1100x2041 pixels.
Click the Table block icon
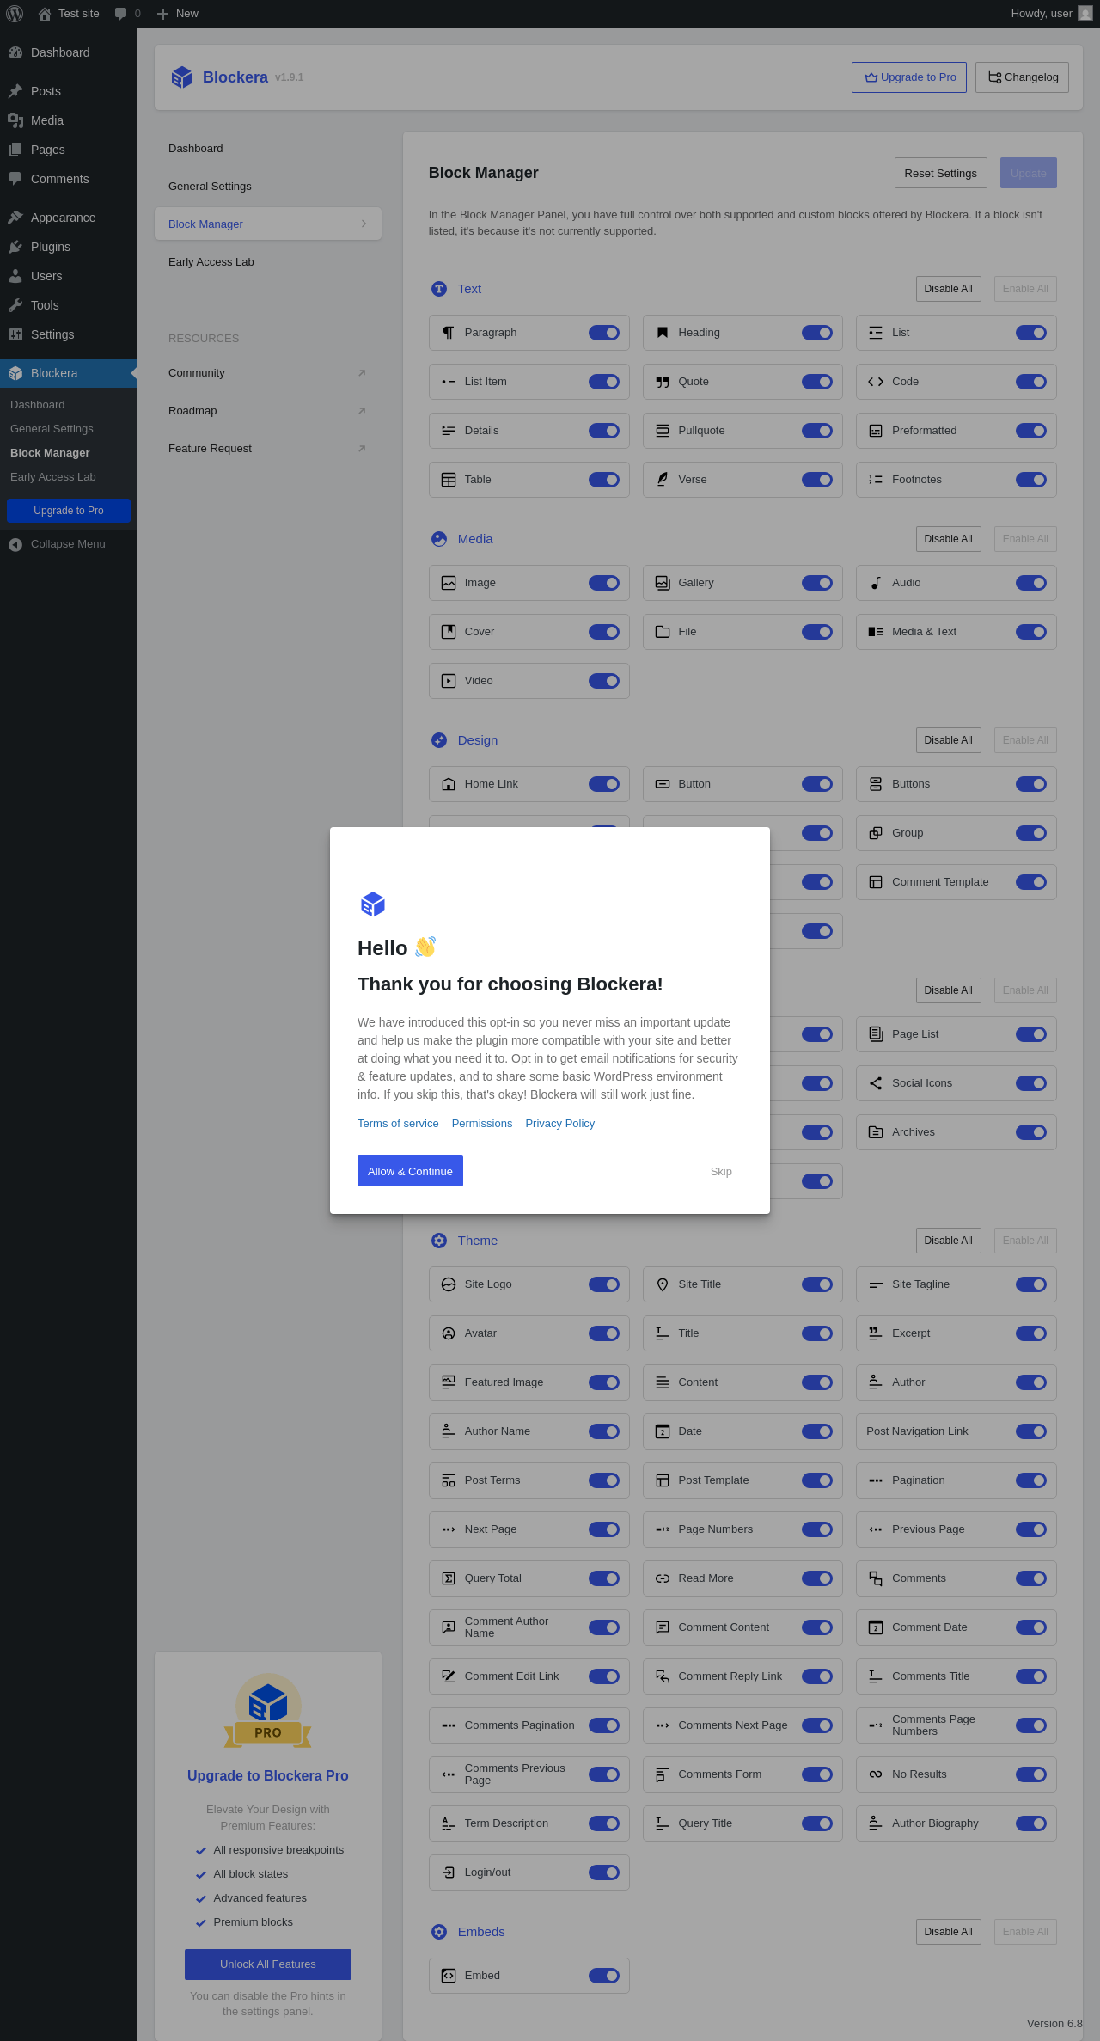click(x=449, y=480)
